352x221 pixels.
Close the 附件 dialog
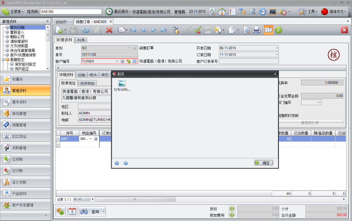click(275, 74)
